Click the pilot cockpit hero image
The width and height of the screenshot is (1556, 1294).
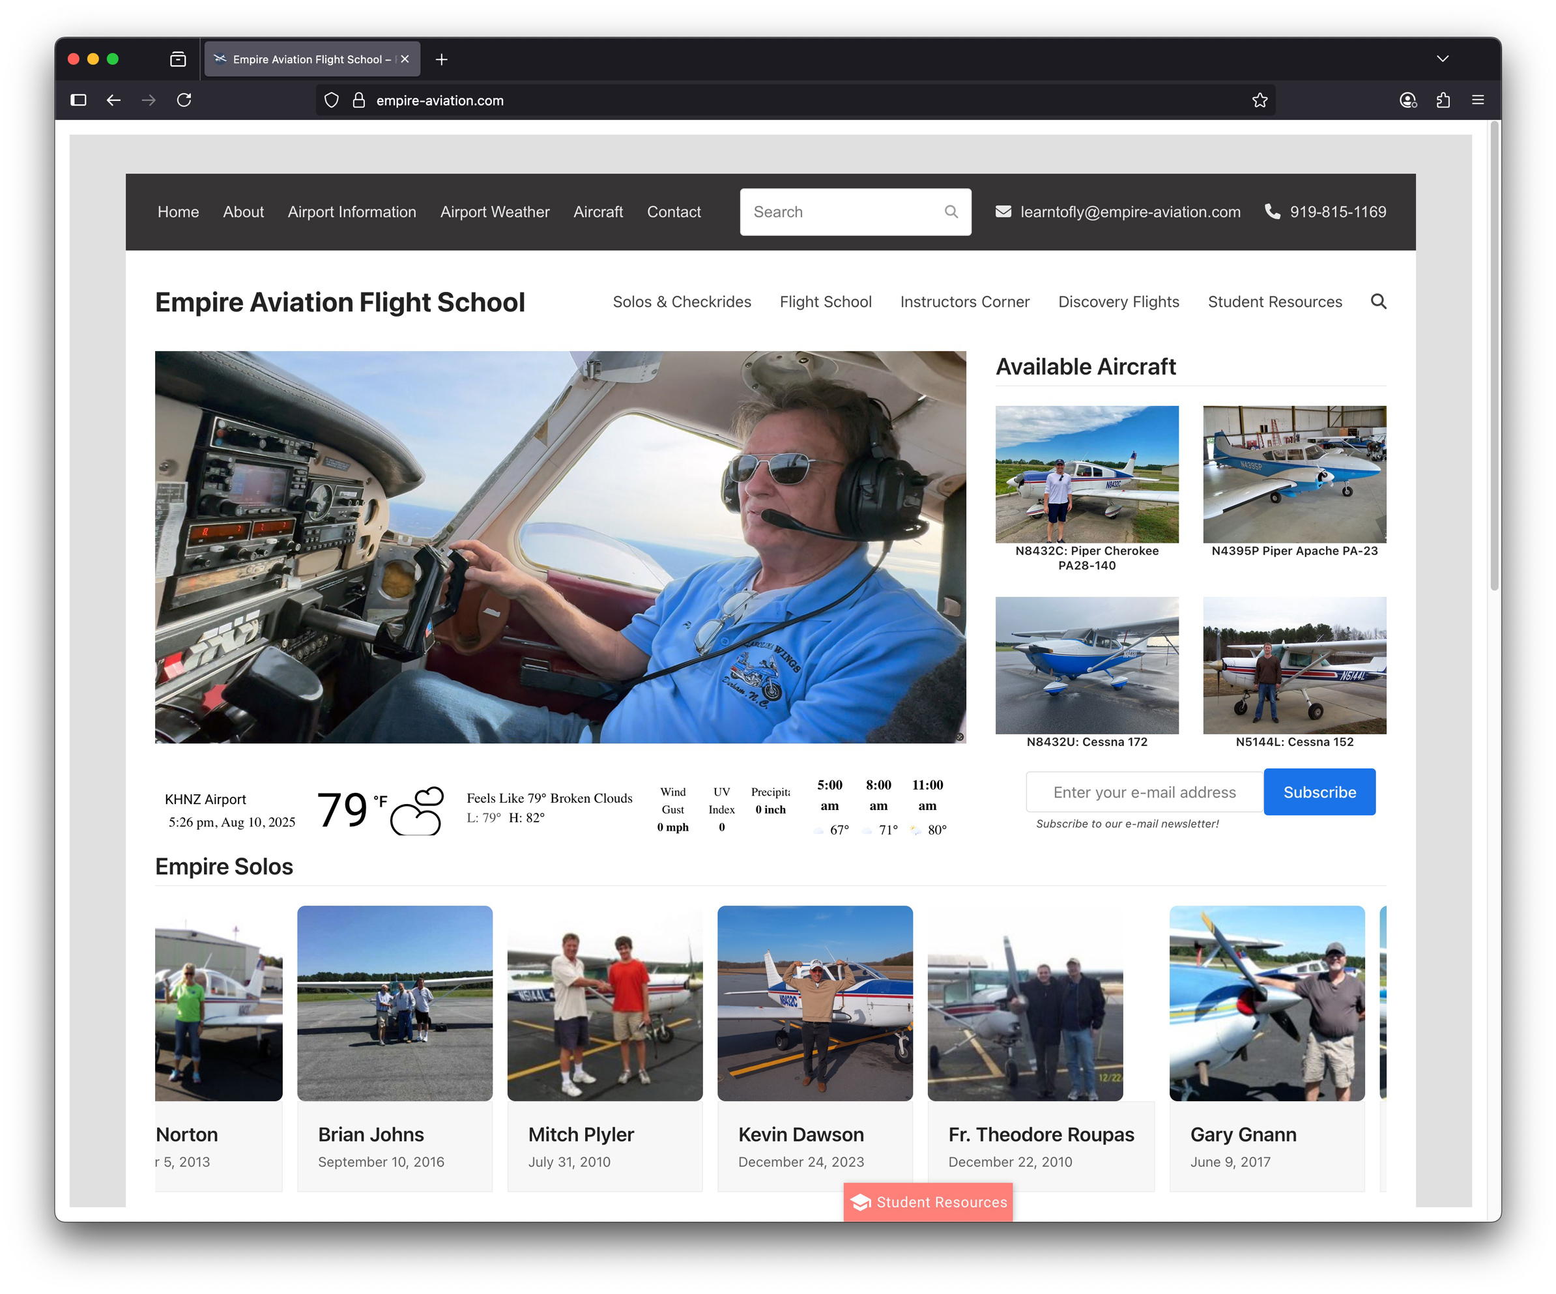pyautogui.click(x=560, y=547)
